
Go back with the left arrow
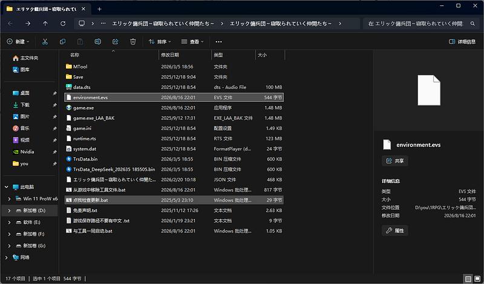[10, 24]
